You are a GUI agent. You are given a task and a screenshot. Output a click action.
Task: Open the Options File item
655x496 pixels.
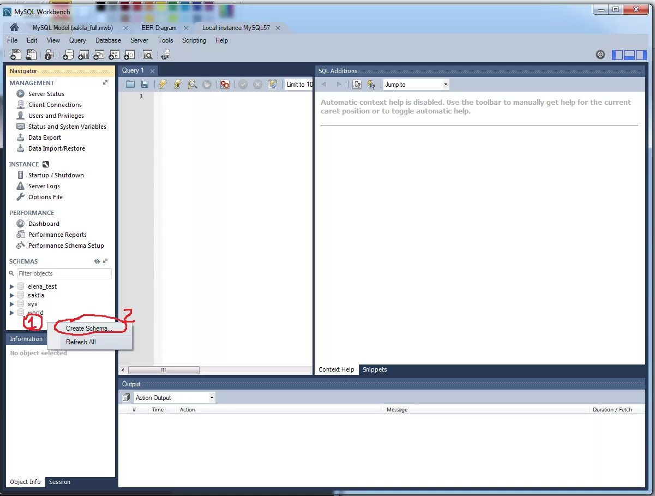point(45,197)
